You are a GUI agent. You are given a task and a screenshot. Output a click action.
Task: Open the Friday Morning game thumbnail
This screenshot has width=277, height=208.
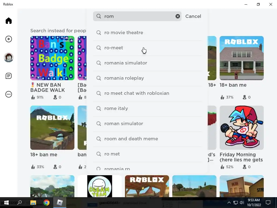coord(242,128)
